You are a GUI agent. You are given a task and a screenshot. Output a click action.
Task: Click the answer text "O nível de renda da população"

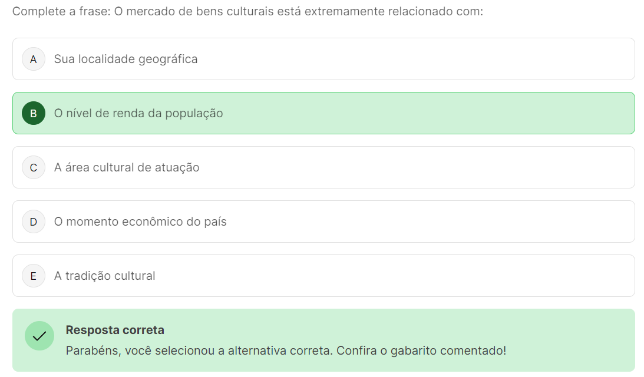[x=138, y=113]
